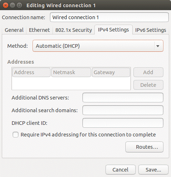Enable Require IPv4 addressing checkbox
Image resolution: width=171 pixels, height=177 pixels.
click(x=16, y=135)
